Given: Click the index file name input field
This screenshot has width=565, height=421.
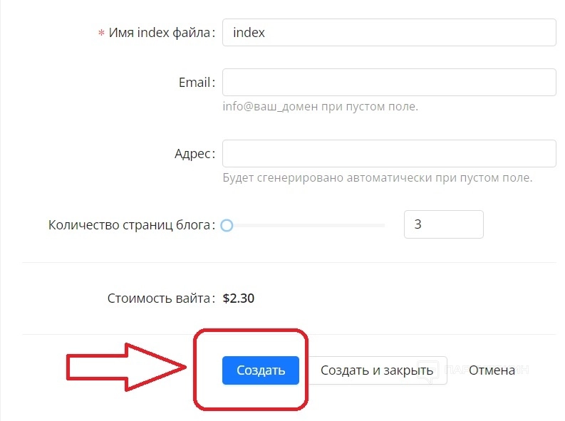Looking at the screenshot, I should coord(388,32).
